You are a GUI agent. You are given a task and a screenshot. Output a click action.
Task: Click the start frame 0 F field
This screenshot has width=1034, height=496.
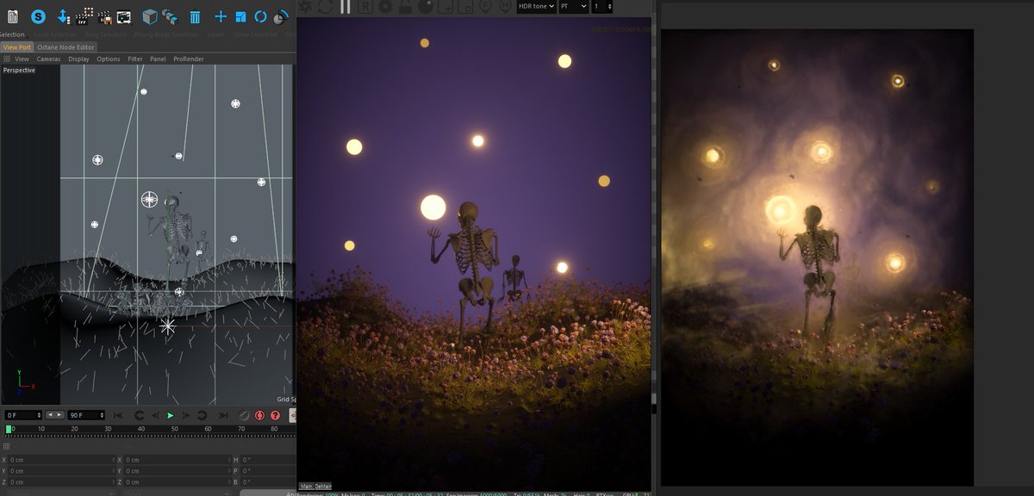pos(23,415)
